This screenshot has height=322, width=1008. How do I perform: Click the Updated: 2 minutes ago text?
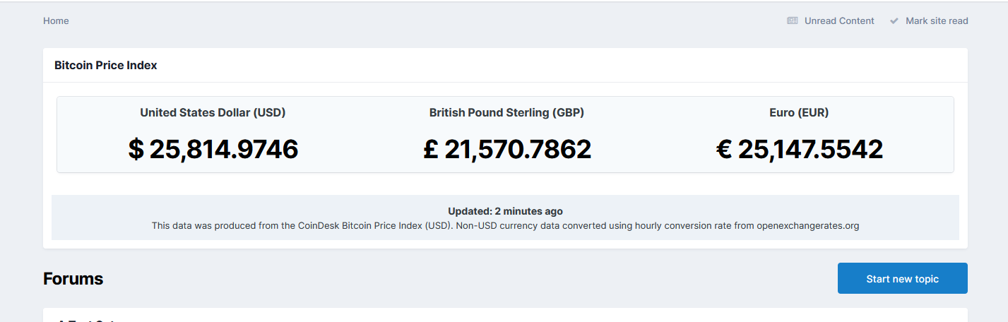tap(505, 211)
